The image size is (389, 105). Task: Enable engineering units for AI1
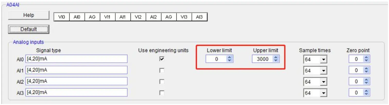pyautogui.click(x=162, y=70)
